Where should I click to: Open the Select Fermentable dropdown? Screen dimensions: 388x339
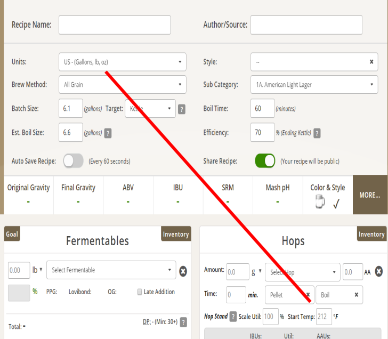(111, 270)
